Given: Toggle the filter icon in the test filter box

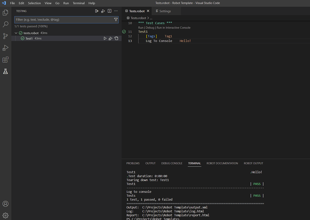Looking at the screenshot, I should pos(116,19).
